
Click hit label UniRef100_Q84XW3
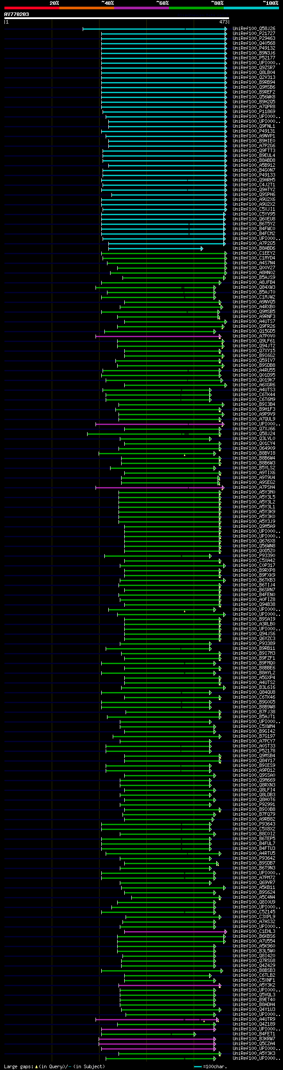pos(254,287)
